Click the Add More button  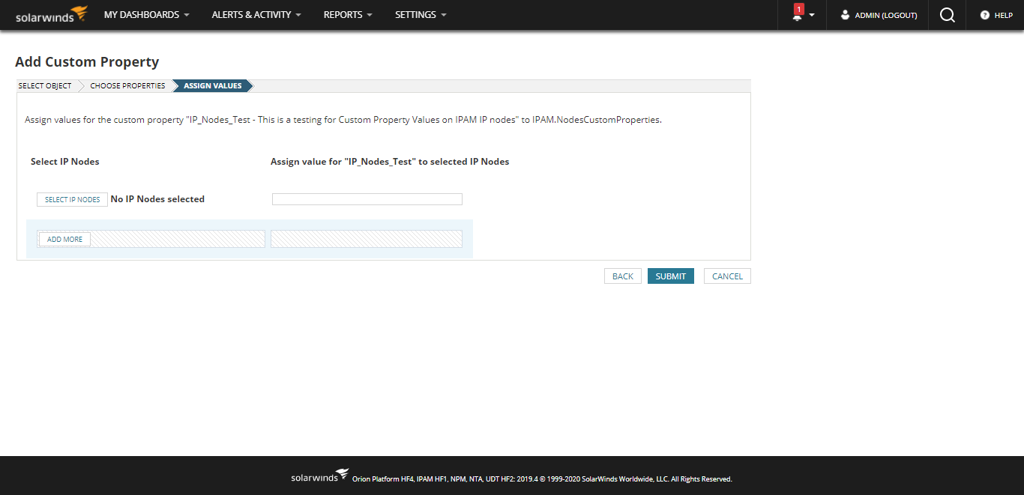point(65,240)
